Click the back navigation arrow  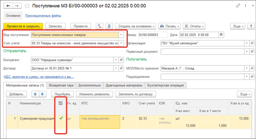[x=8, y=6]
